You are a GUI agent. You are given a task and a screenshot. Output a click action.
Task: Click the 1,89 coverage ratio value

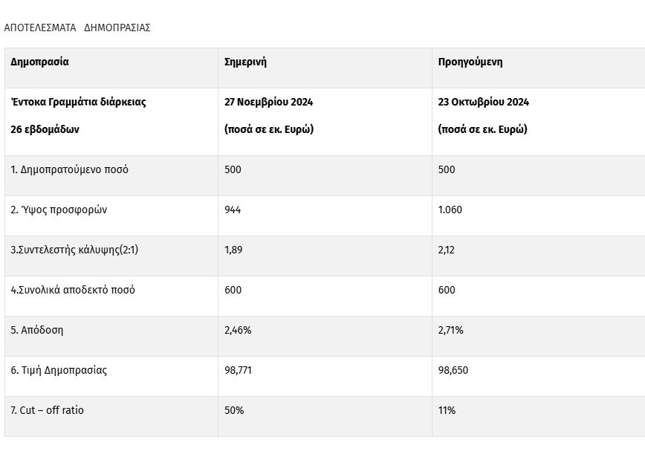coord(235,250)
